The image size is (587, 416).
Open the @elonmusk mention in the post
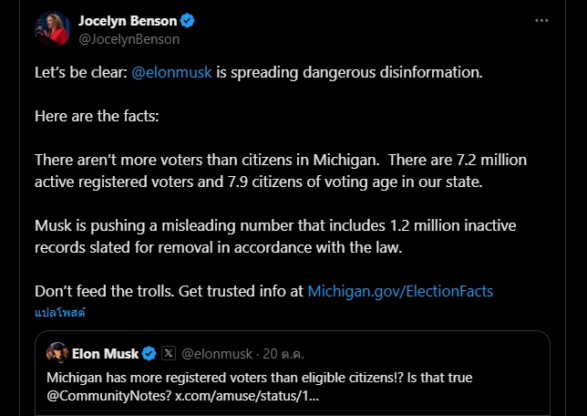tap(171, 72)
